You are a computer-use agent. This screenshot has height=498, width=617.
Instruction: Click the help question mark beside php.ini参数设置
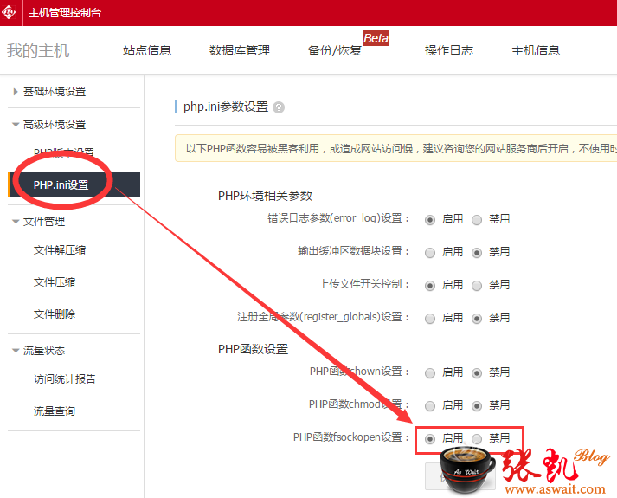point(279,107)
